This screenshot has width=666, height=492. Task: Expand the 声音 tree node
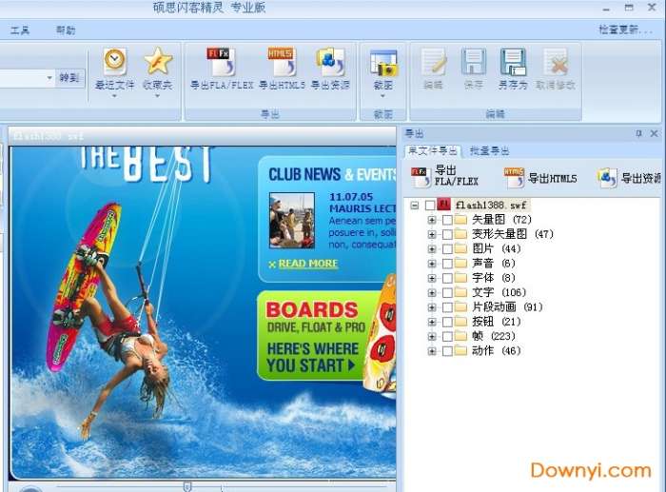point(432,264)
